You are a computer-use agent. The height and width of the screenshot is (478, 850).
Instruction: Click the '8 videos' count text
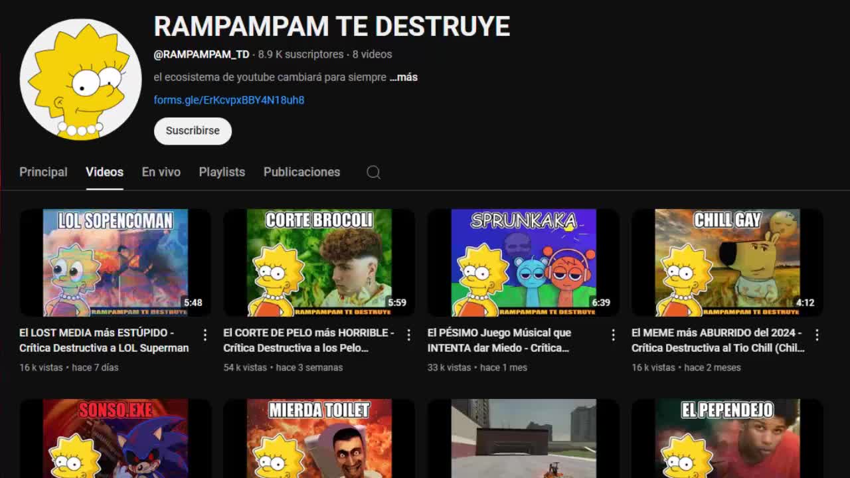click(372, 54)
